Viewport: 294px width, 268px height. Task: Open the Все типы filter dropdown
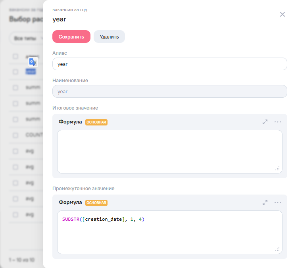tap(26, 39)
